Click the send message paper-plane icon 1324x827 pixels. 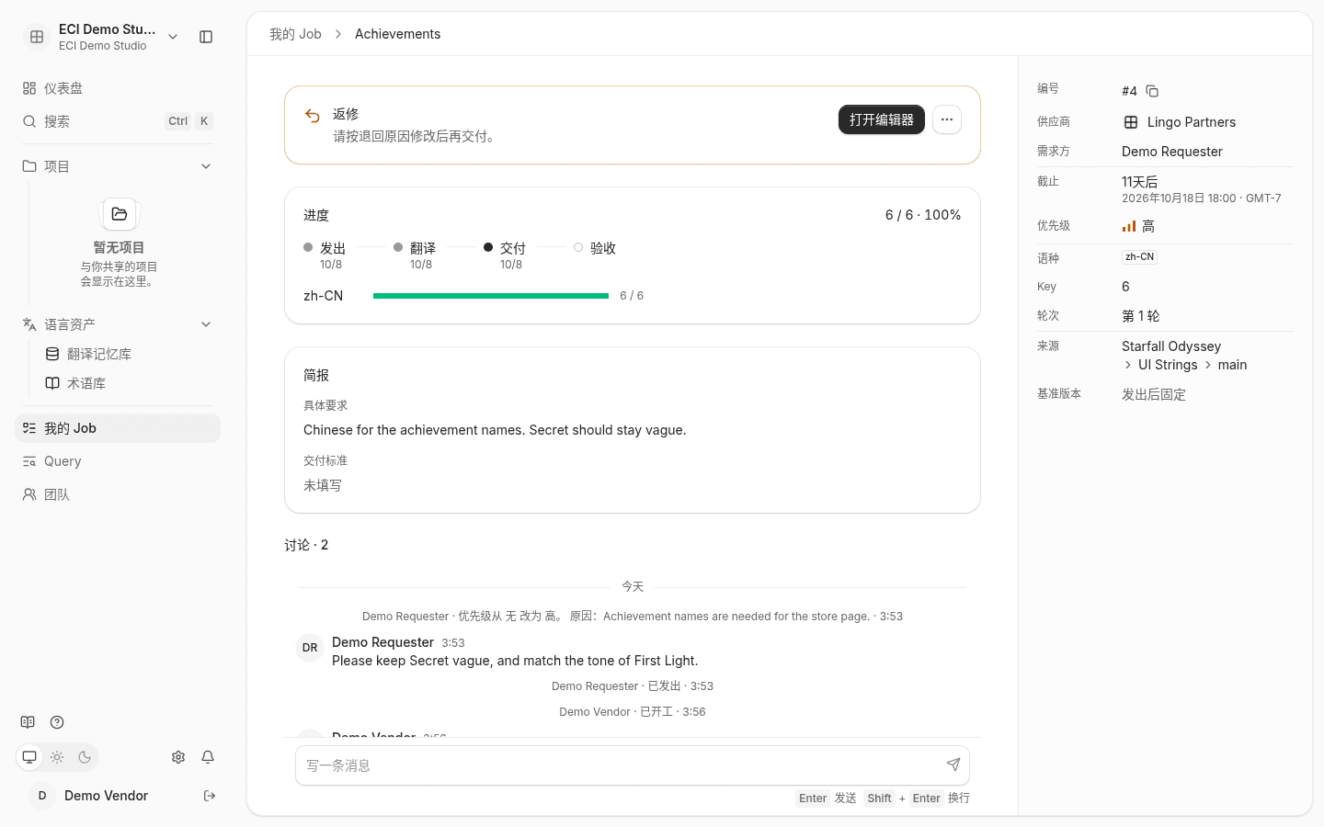coord(953,765)
